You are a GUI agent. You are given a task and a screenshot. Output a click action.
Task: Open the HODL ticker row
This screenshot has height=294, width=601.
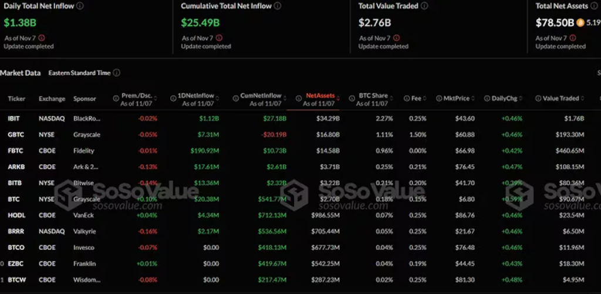point(300,215)
